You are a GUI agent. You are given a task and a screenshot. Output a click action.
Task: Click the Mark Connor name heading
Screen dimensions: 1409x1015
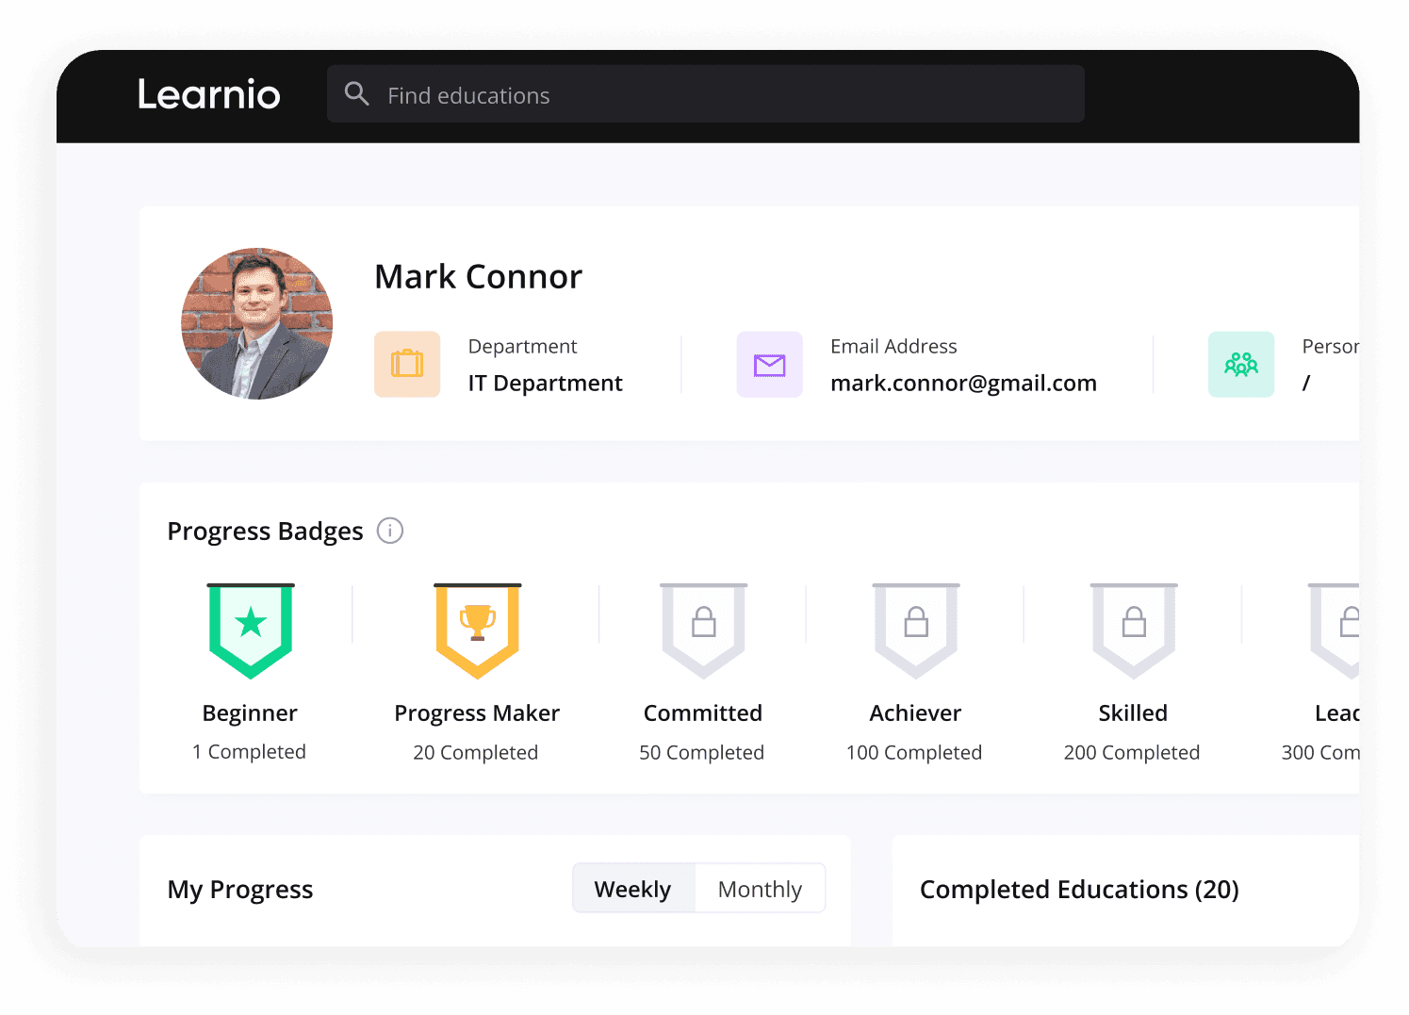coord(478,277)
